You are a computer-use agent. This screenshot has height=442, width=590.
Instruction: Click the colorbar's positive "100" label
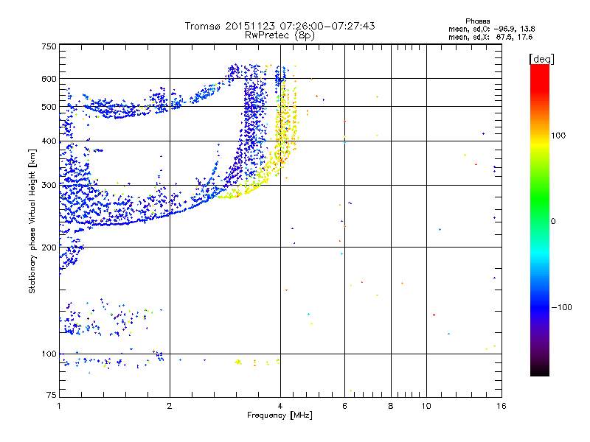(558, 136)
